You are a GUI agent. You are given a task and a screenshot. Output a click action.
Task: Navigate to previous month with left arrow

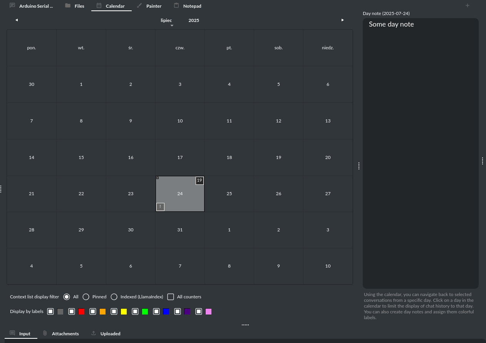coord(17,20)
